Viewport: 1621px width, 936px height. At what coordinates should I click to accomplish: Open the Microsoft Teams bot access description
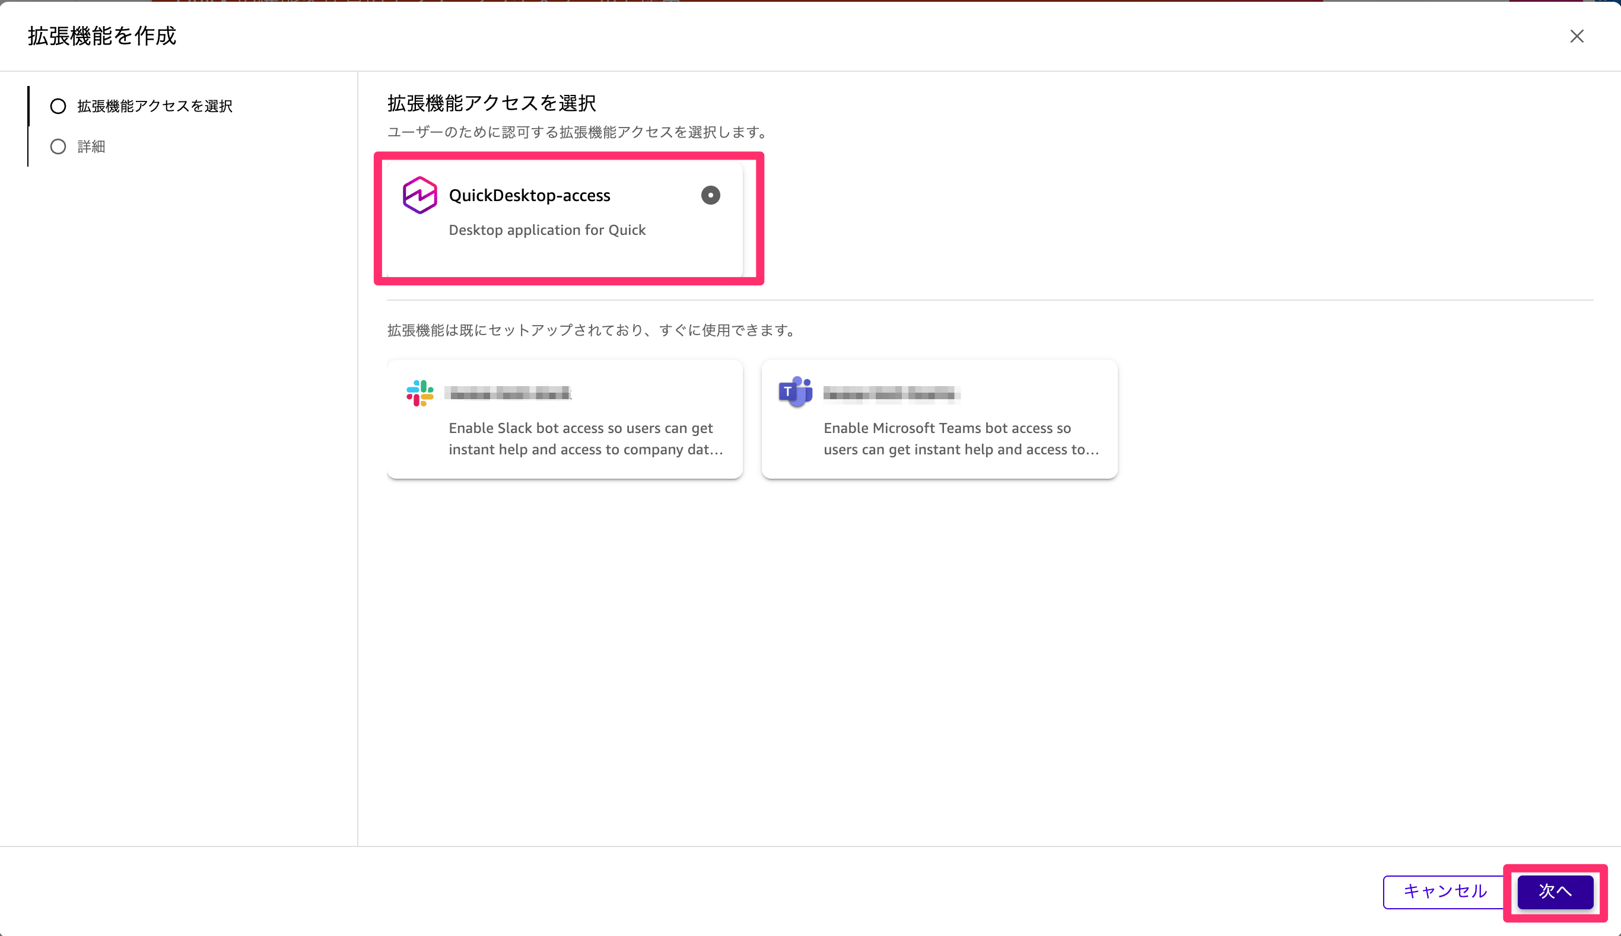(x=961, y=439)
